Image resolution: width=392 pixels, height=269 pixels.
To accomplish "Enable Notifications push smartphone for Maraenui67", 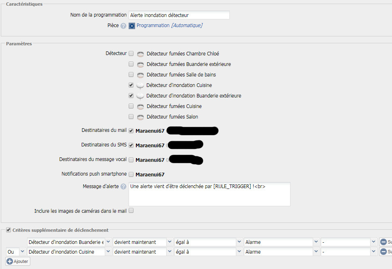I will pos(131,174).
